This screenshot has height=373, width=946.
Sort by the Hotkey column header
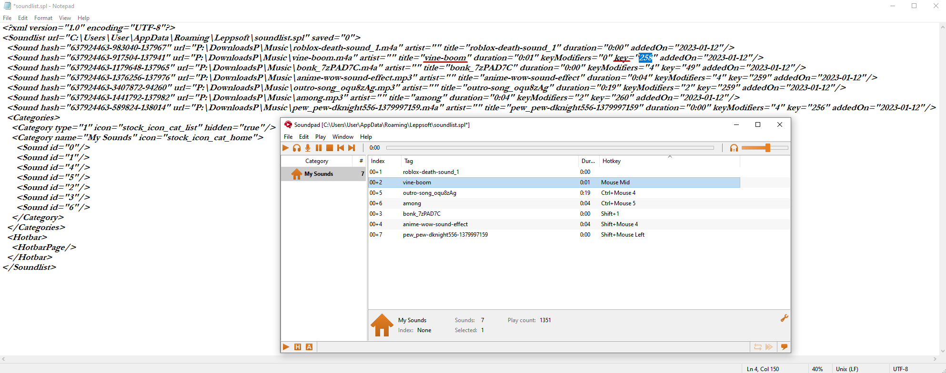click(669, 161)
